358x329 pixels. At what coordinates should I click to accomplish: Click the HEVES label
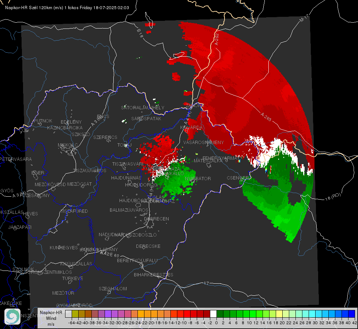[30, 214]
